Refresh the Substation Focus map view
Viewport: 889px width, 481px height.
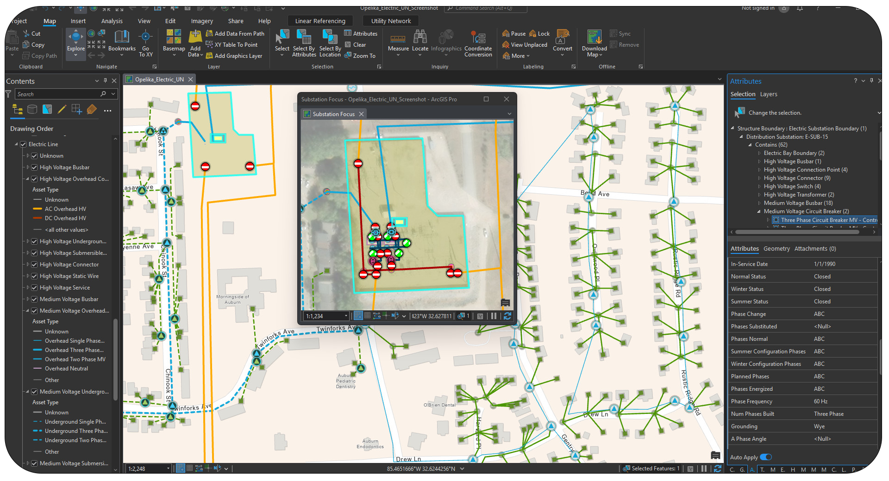pyautogui.click(x=507, y=316)
